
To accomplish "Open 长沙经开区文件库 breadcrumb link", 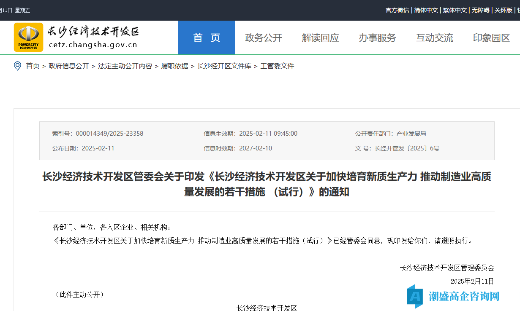I will pos(224,66).
